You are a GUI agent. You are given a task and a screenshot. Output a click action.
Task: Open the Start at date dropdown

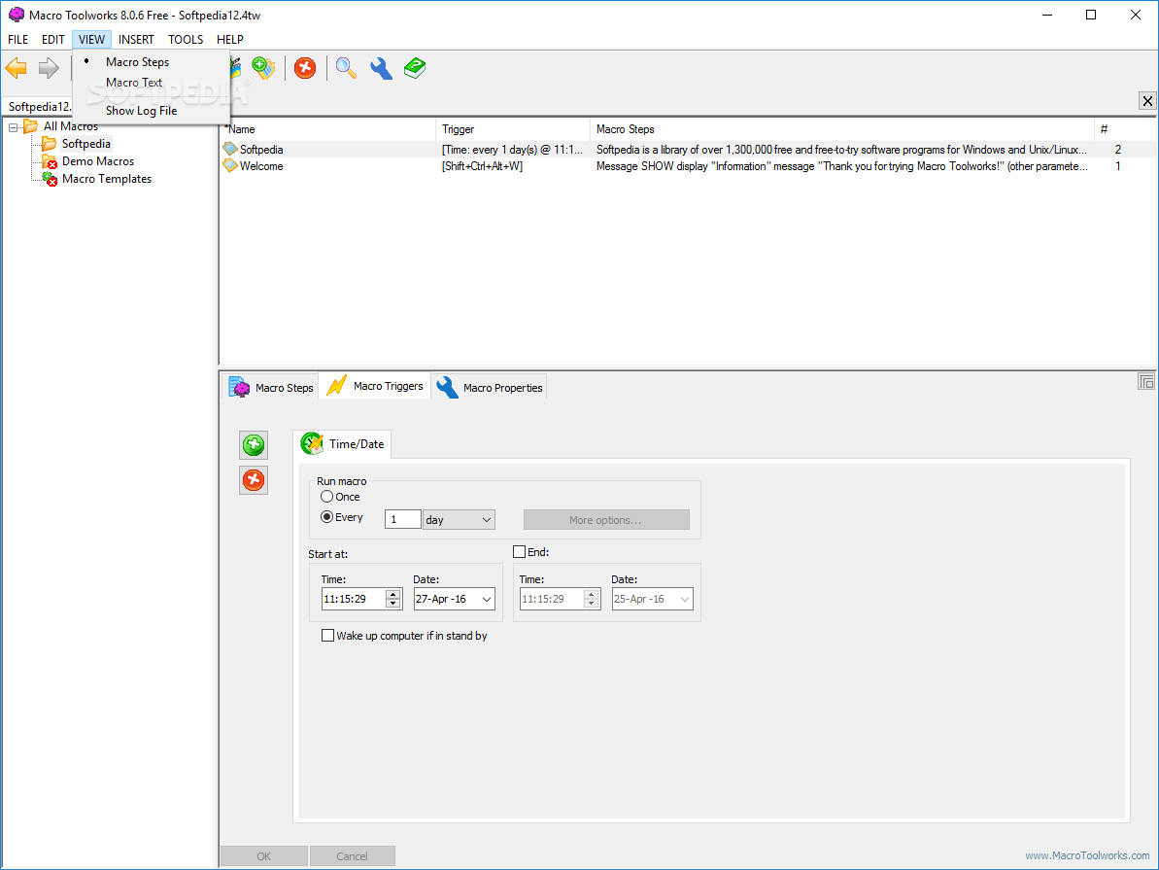[x=487, y=599]
